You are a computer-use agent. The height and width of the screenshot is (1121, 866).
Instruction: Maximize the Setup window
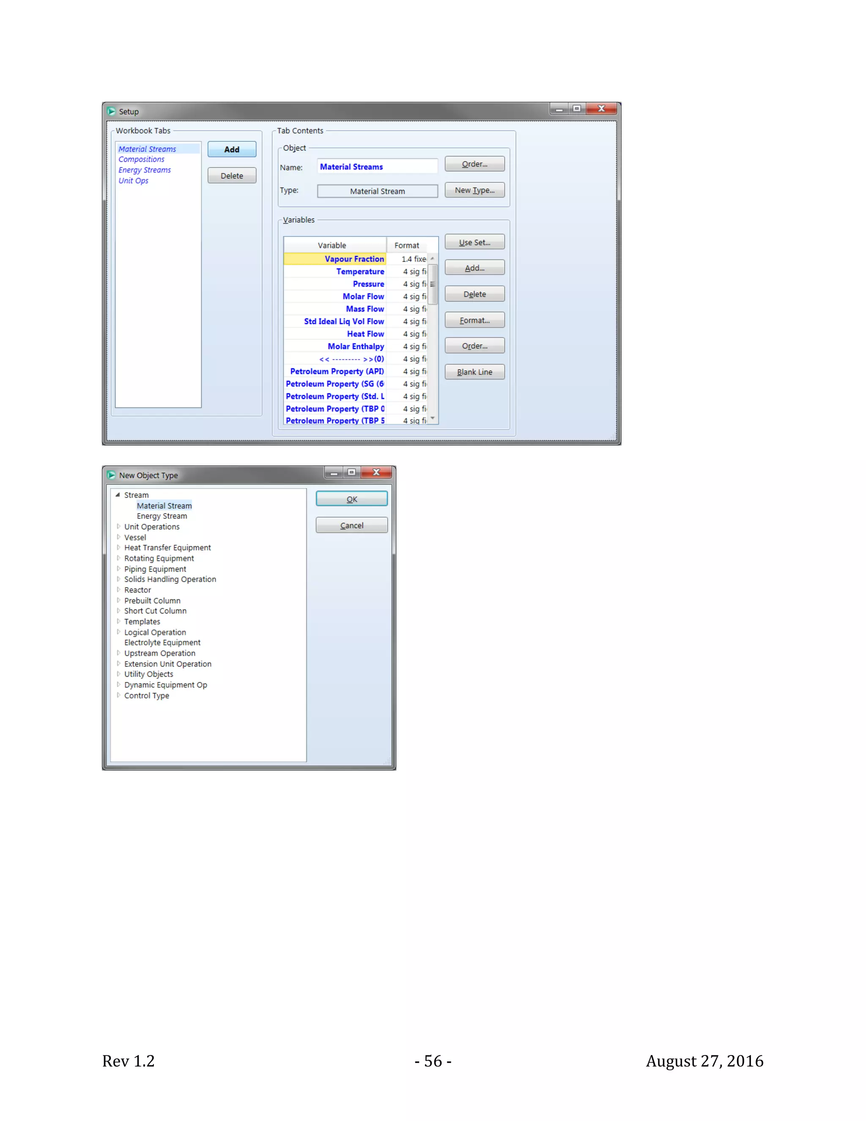577,109
